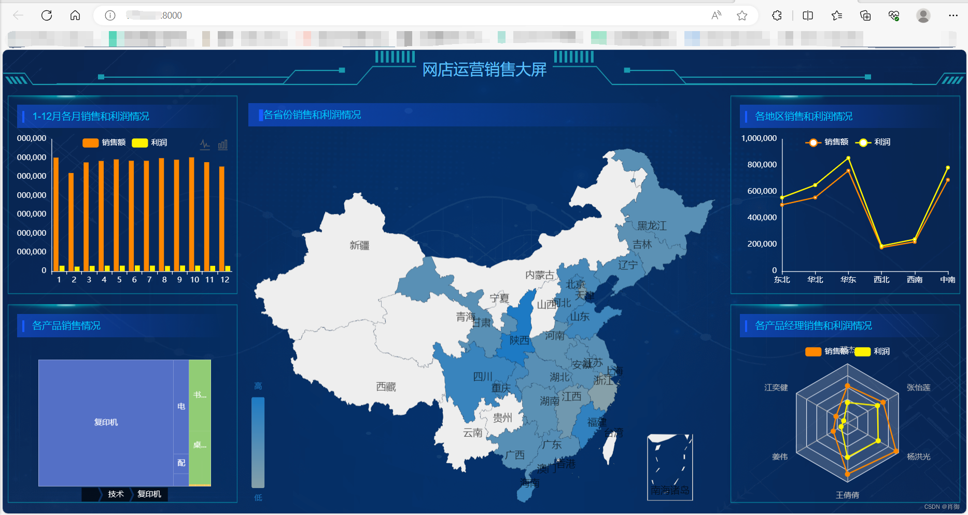Add this page to favorites
The image size is (968, 515).
(742, 16)
